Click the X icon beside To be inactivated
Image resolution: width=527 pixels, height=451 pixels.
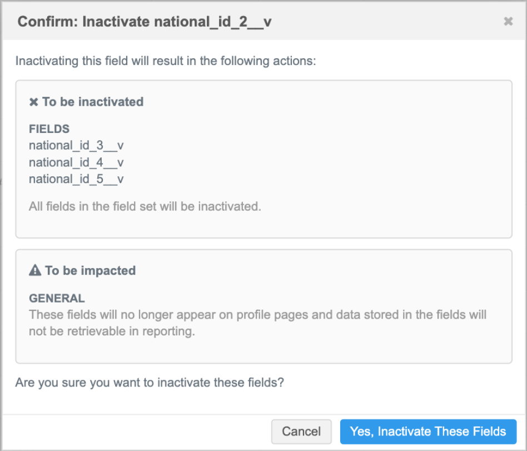pos(33,102)
